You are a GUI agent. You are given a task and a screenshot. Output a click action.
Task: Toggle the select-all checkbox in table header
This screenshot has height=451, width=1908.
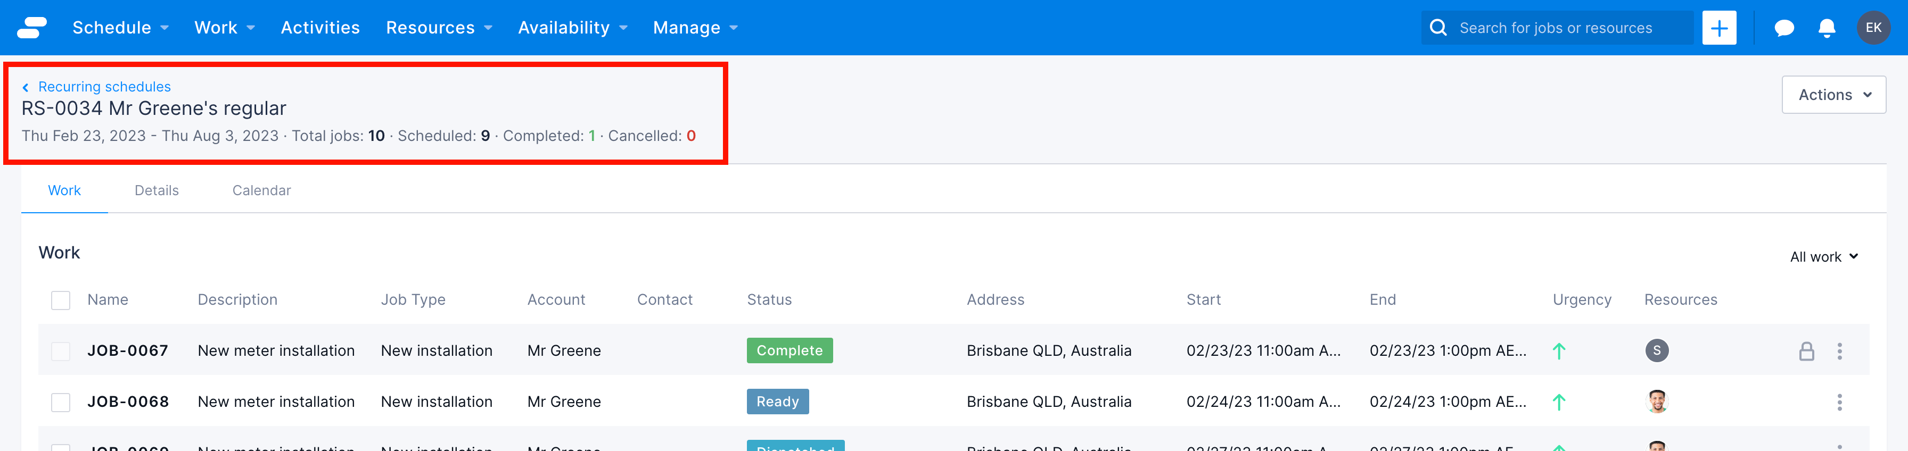click(61, 300)
